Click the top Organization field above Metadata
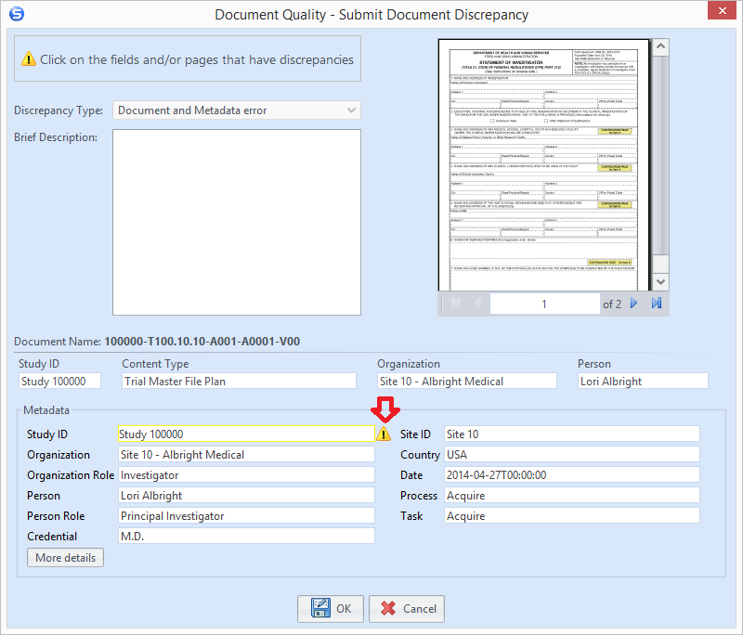The image size is (743, 635). tap(467, 382)
